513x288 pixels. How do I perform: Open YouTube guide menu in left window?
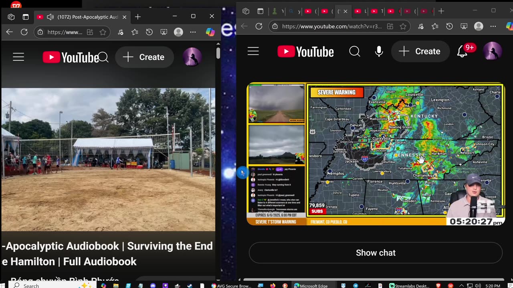(18, 57)
